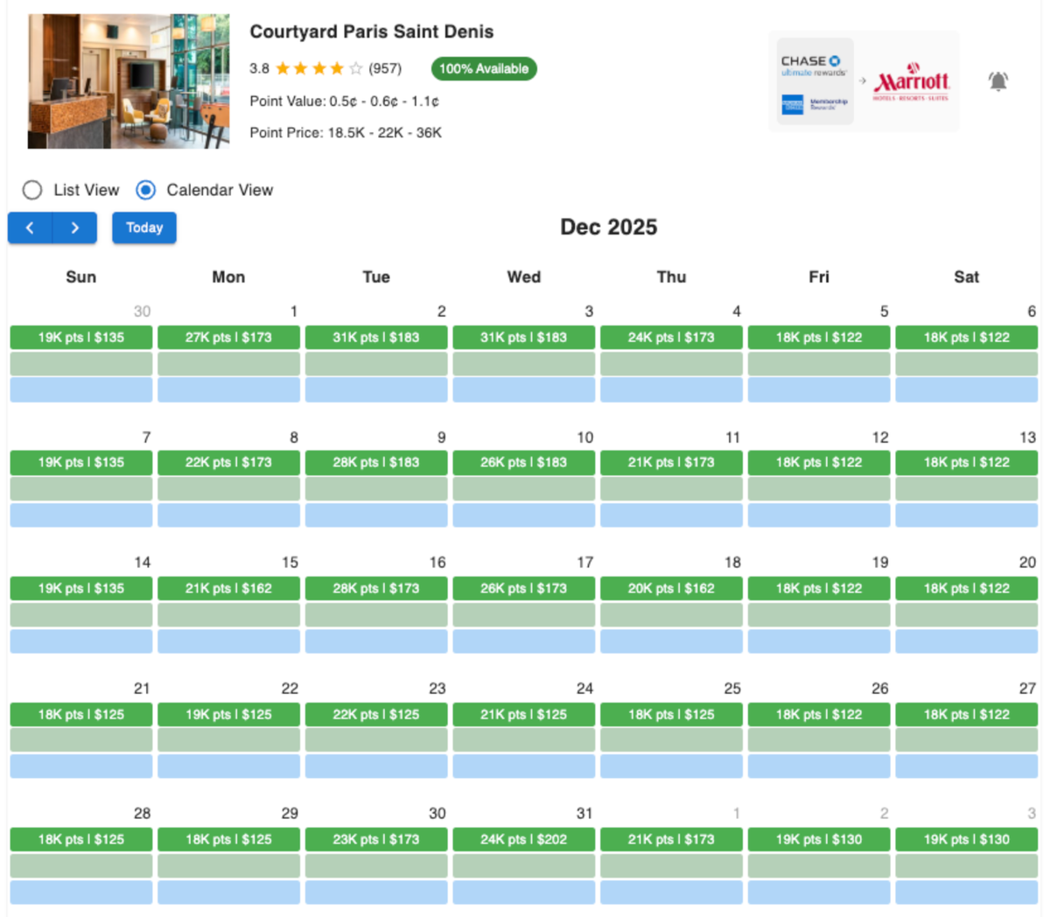Expand the 18K pts rate on December 21
This screenshot has width=1050, height=917.
click(x=80, y=714)
